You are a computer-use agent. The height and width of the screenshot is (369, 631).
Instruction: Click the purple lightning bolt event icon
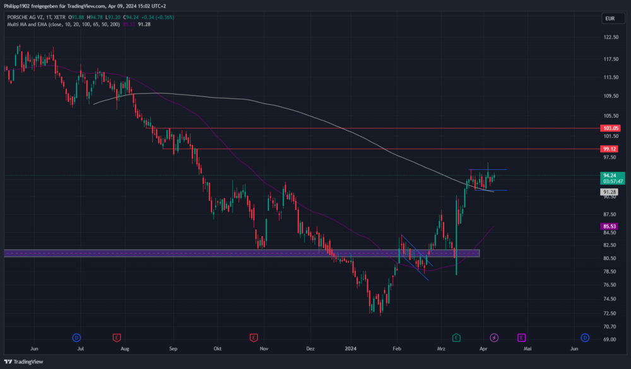[x=495, y=338]
